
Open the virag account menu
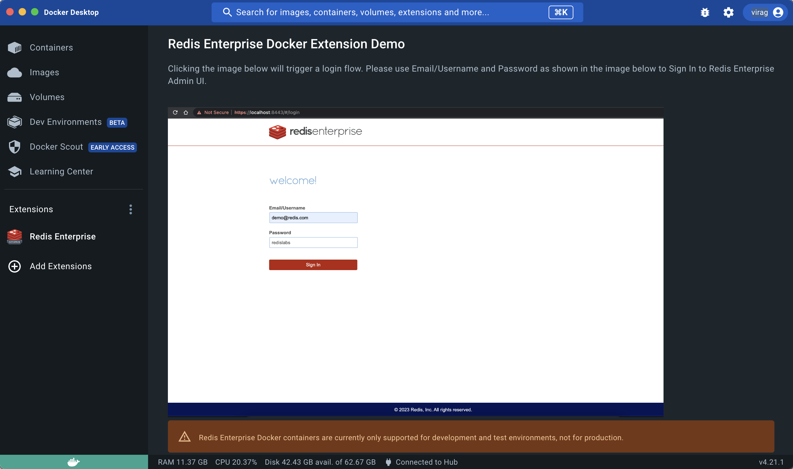[765, 13]
